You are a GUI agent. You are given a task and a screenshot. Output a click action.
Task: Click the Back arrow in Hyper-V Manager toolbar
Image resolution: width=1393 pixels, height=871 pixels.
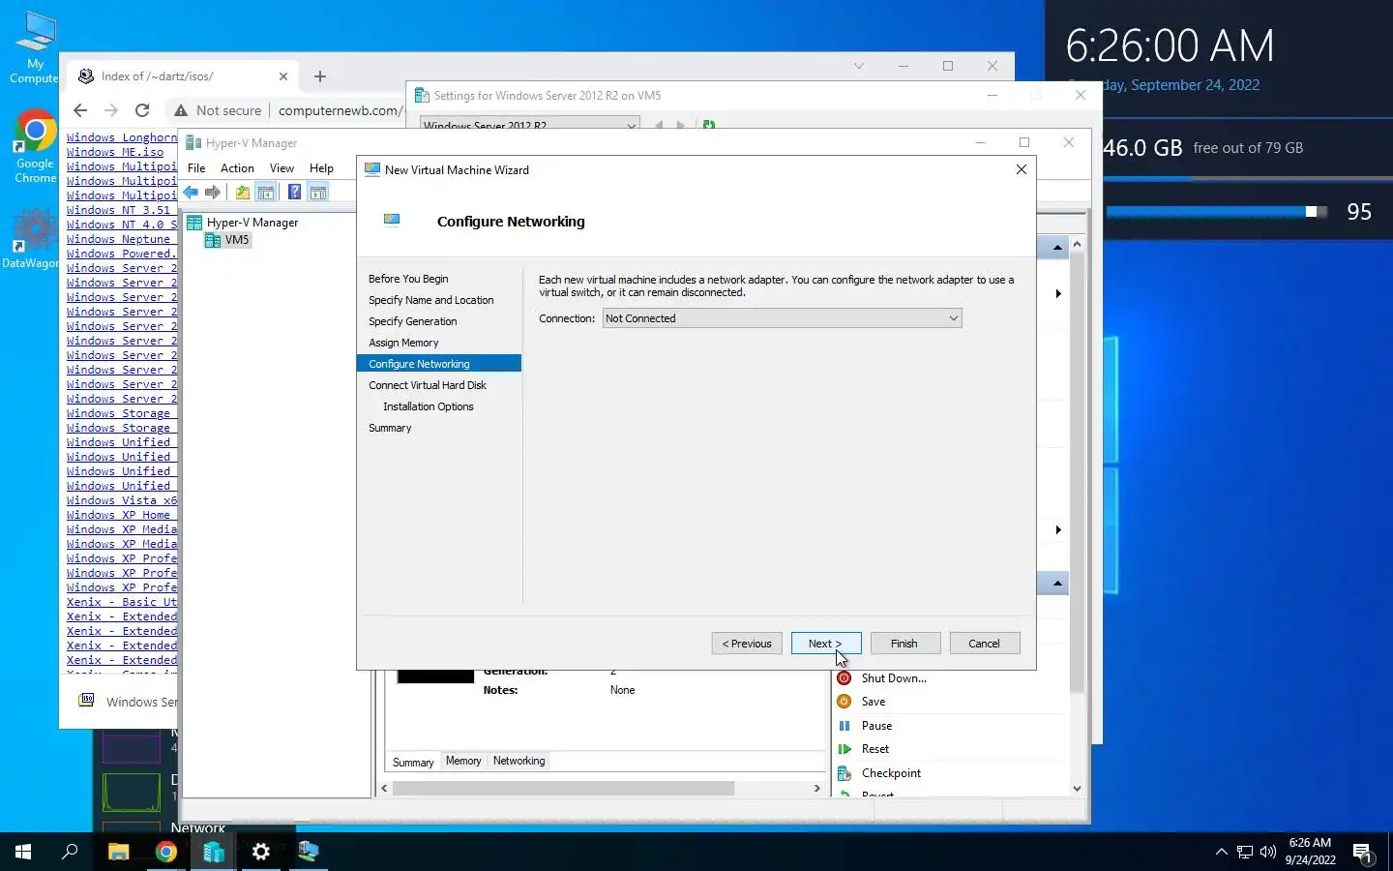(x=191, y=193)
